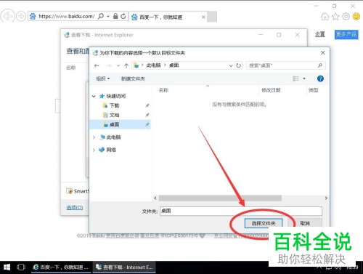Open the favorites star icon

pyautogui.click(x=335, y=16)
